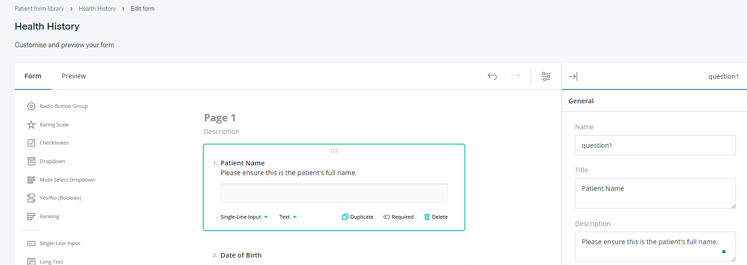Open the Text input type dropdown

[288, 217]
